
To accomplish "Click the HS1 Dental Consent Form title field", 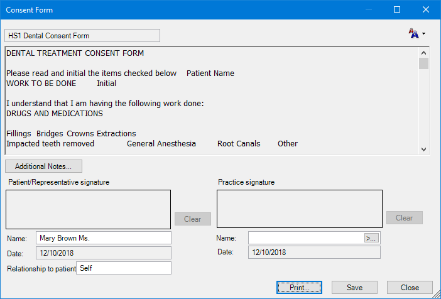I will [x=82, y=36].
